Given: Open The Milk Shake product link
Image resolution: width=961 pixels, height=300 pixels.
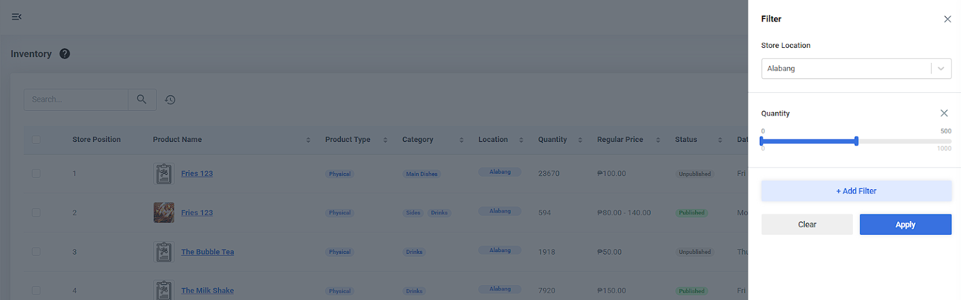Looking at the screenshot, I should [208, 291].
